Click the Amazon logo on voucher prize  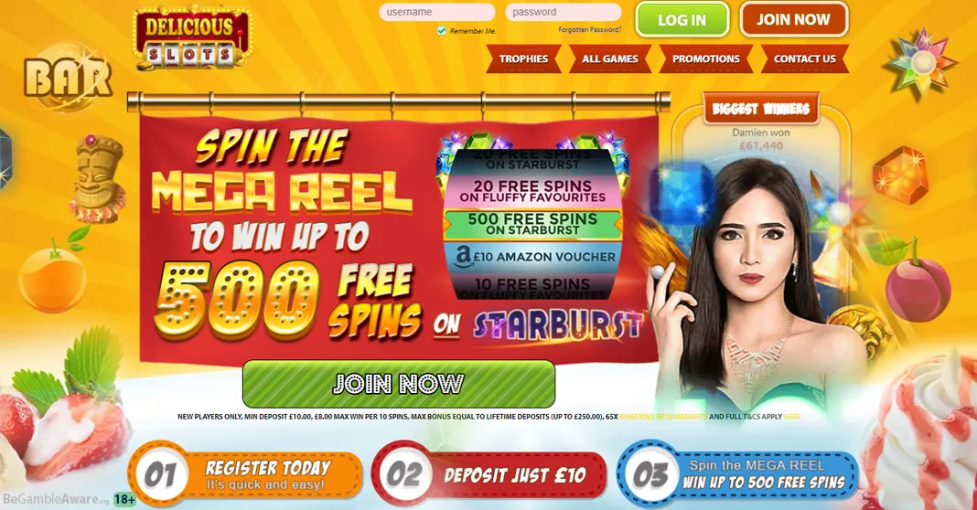point(464,257)
